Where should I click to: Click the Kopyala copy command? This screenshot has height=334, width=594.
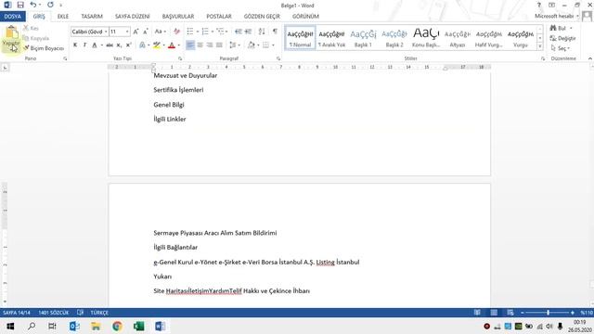point(36,38)
